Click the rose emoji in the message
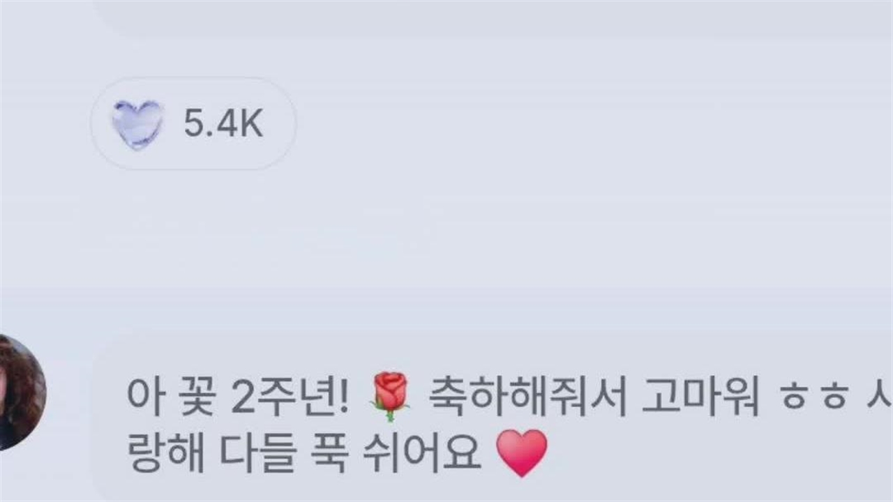The width and height of the screenshot is (893, 502). point(390,397)
